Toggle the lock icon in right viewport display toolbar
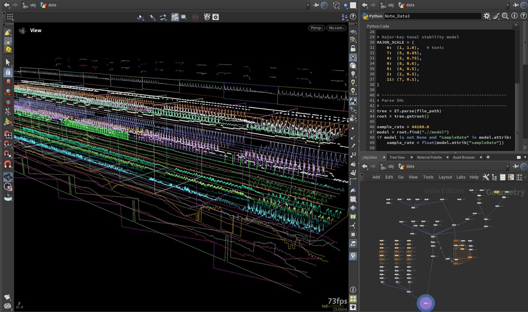 pos(353,48)
